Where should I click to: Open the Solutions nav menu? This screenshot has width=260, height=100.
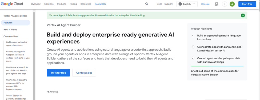pyautogui.click(x=49, y=4)
